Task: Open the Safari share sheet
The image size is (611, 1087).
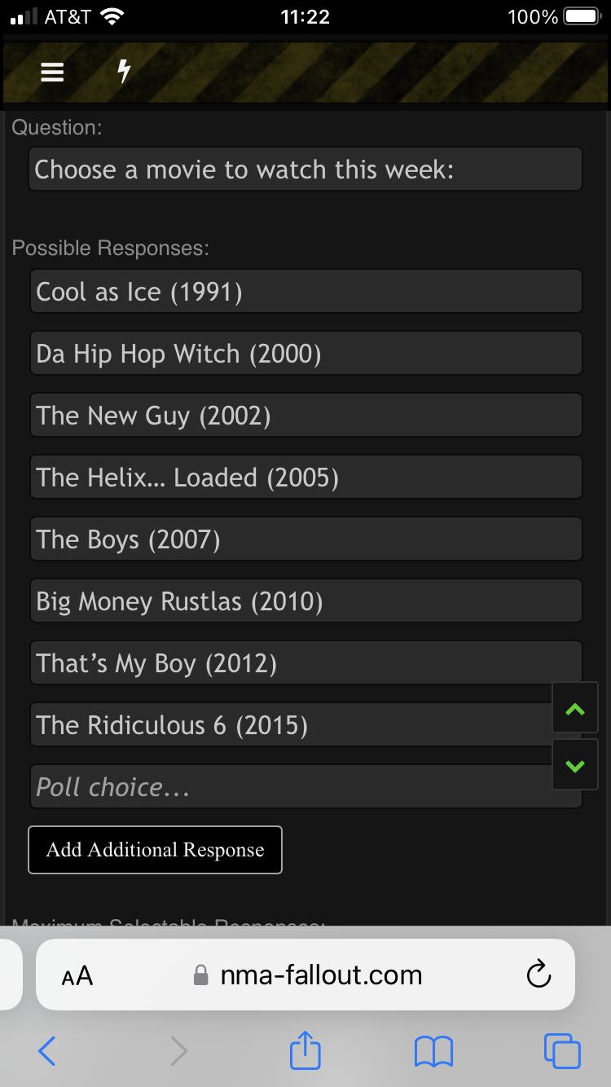Action: [x=305, y=1050]
